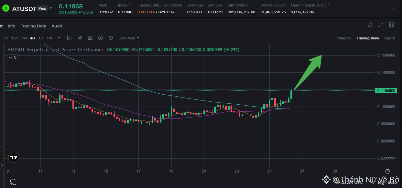Viewport: 402px width, 188px height.
Task: Take a chart snapshot with camera icon
Action: pos(90,38)
